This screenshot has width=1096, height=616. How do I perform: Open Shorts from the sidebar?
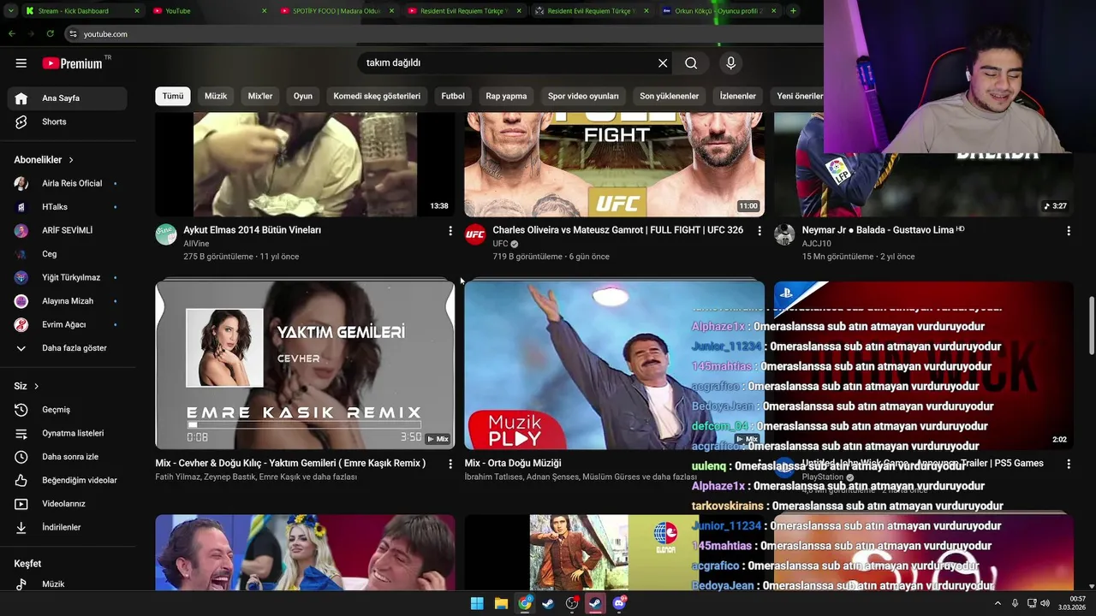pos(67,121)
